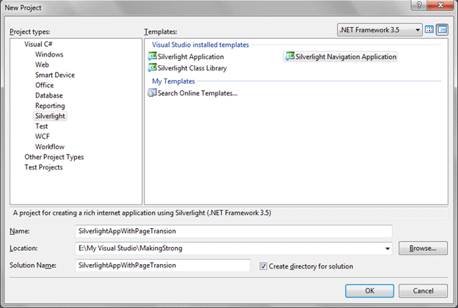Select Test under Visual C#
Screen dimensions: 458x308
tap(42, 126)
